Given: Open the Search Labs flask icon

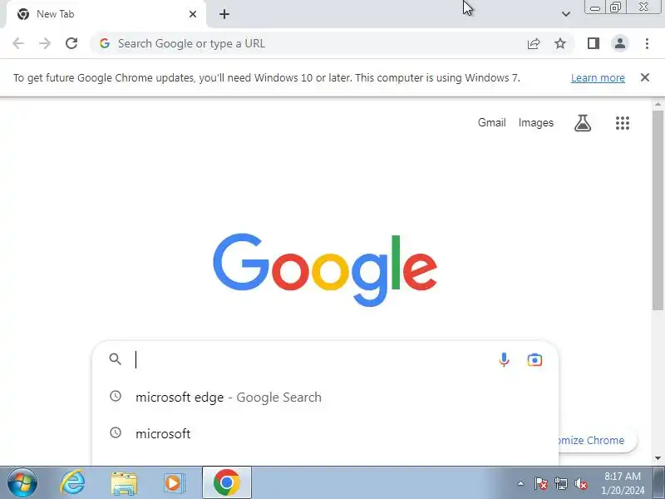Looking at the screenshot, I should [583, 123].
